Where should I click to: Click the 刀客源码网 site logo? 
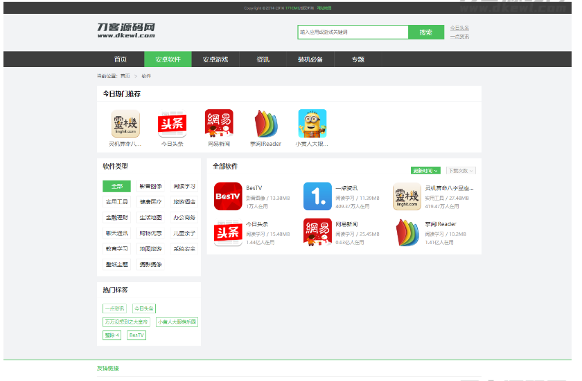(126, 30)
